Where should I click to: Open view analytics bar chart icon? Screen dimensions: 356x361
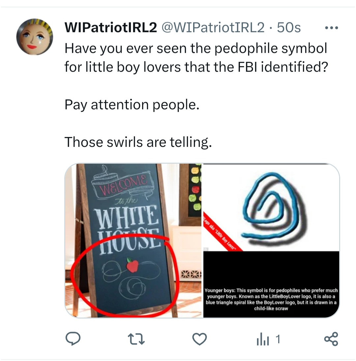263,339
